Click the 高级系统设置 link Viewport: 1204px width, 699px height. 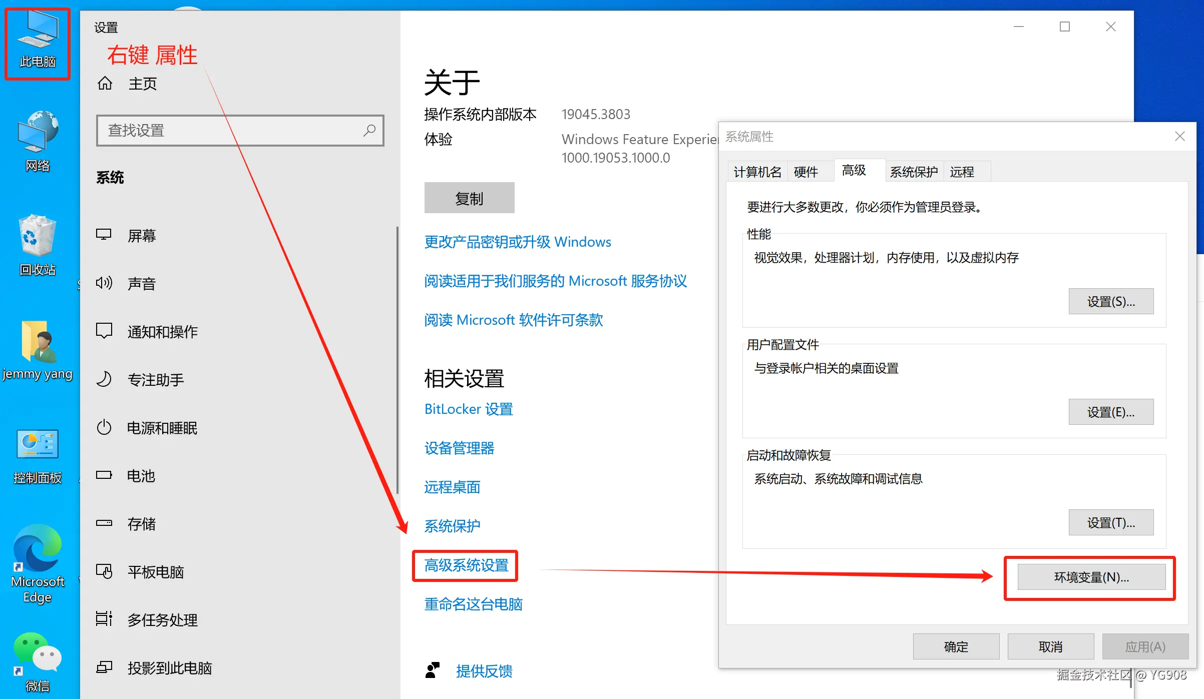pyautogui.click(x=466, y=565)
